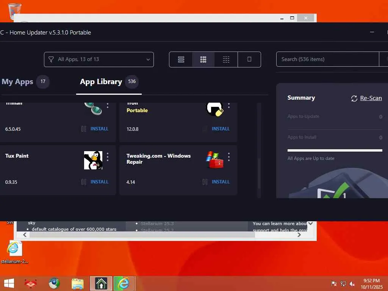Open Trillian card's three-dot menu
Viewport: 388px width, 291px height.
108,105
